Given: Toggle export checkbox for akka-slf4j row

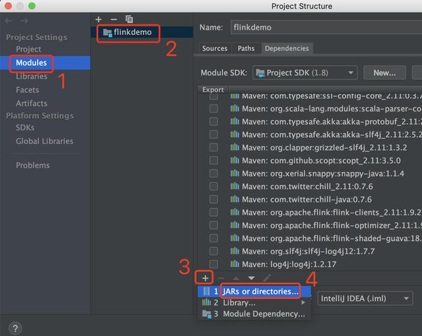Looking at the screenshot, I should pos(214,134).
